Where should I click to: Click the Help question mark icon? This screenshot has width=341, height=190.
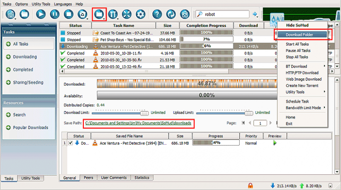click(157, 14)
